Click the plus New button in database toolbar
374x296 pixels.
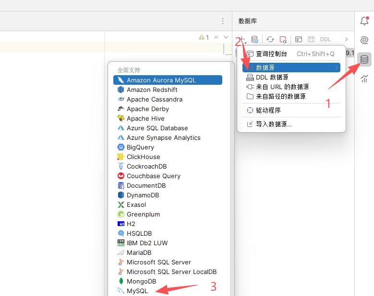(x=241, y=39)
